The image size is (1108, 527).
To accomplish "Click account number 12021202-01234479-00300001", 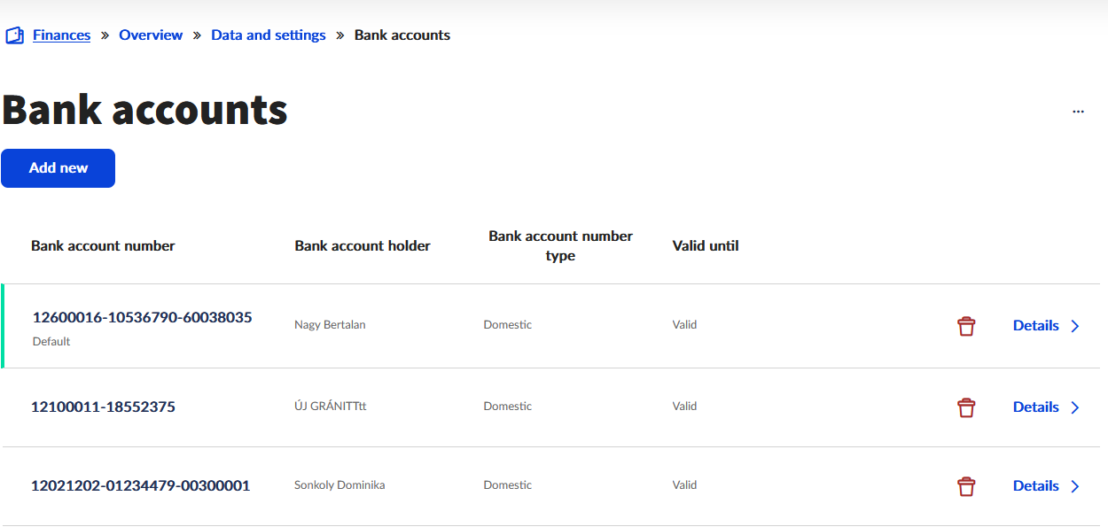I will click(x=140, y=485).
